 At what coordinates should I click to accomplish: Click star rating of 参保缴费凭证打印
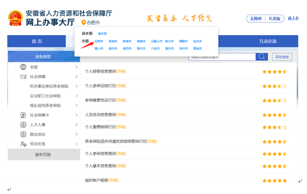coord(274,100)
